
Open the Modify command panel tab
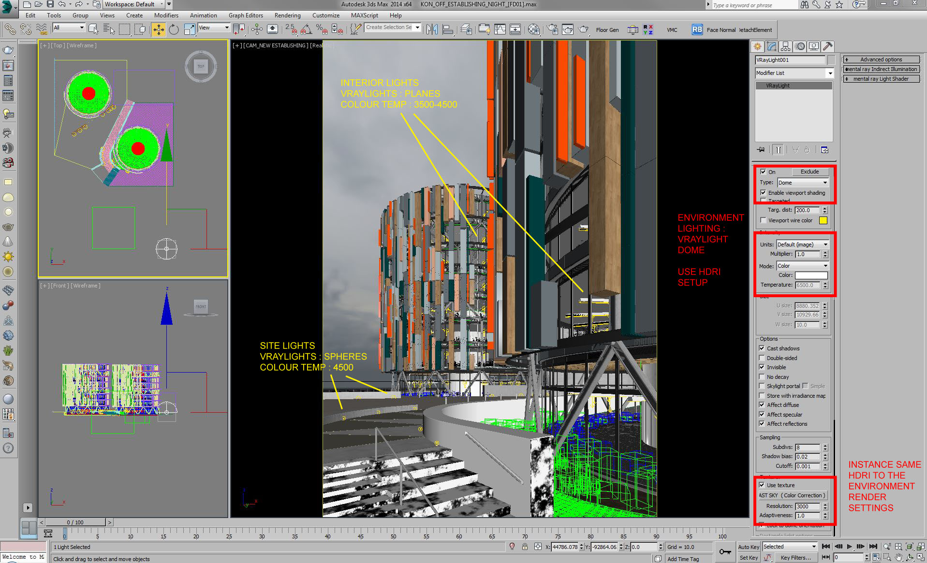click(x=771, y=46)
